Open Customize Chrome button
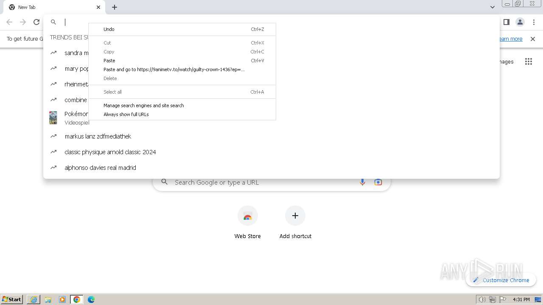 [501, 280]
